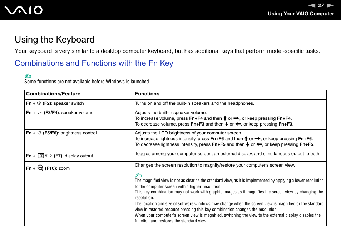The height and width of the screenshot is (241, 341).
Task: Click the speaker mute icon in F2 row
Action: pos(39,103)
